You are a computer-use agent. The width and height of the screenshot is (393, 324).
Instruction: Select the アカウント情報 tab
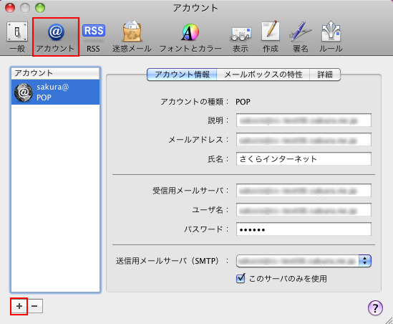[x=182, y=75]
